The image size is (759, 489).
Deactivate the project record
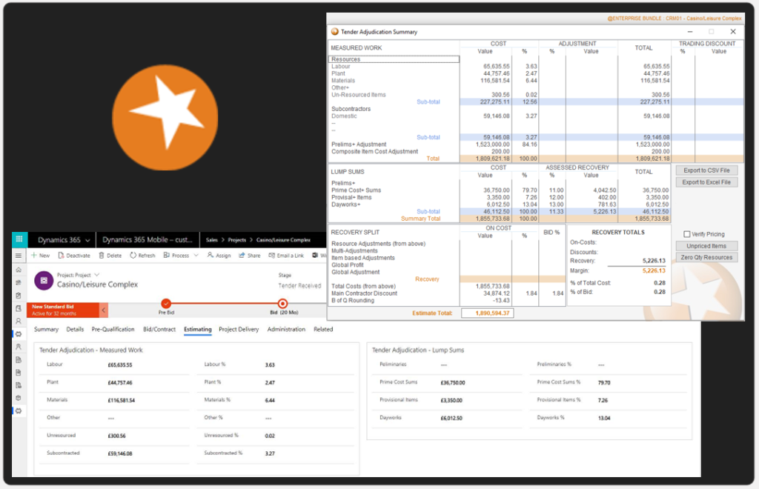click(74, 256)
